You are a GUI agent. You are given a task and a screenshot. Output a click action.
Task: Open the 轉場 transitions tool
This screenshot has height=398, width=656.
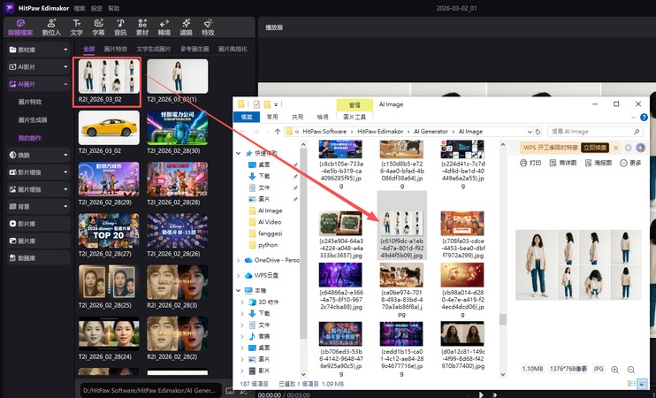click(164, 27)
